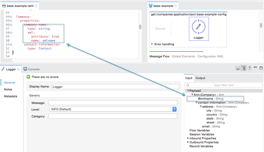
Task: Click 'type: Contact' on line 52
Action: click(39, 49)
